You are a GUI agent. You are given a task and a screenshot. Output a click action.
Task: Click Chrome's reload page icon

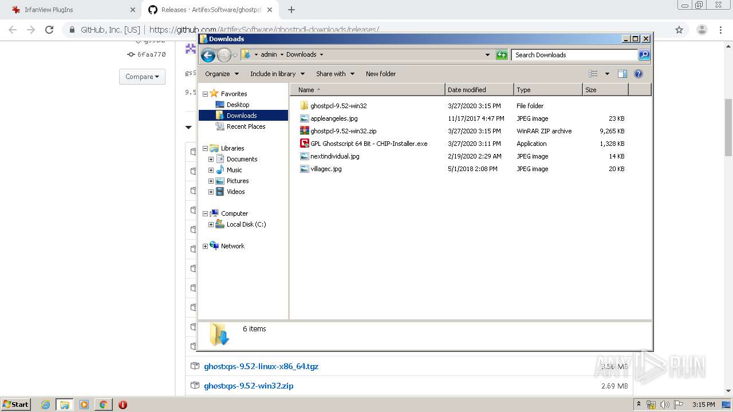[x=49, y=30]
